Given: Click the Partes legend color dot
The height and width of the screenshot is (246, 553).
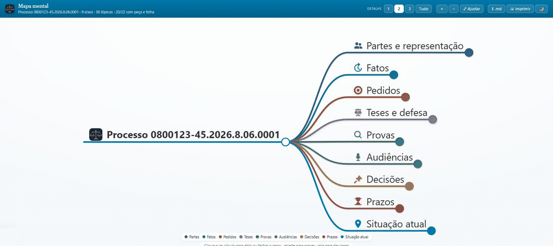Looking at the screenshot, I should coord(186,237).
